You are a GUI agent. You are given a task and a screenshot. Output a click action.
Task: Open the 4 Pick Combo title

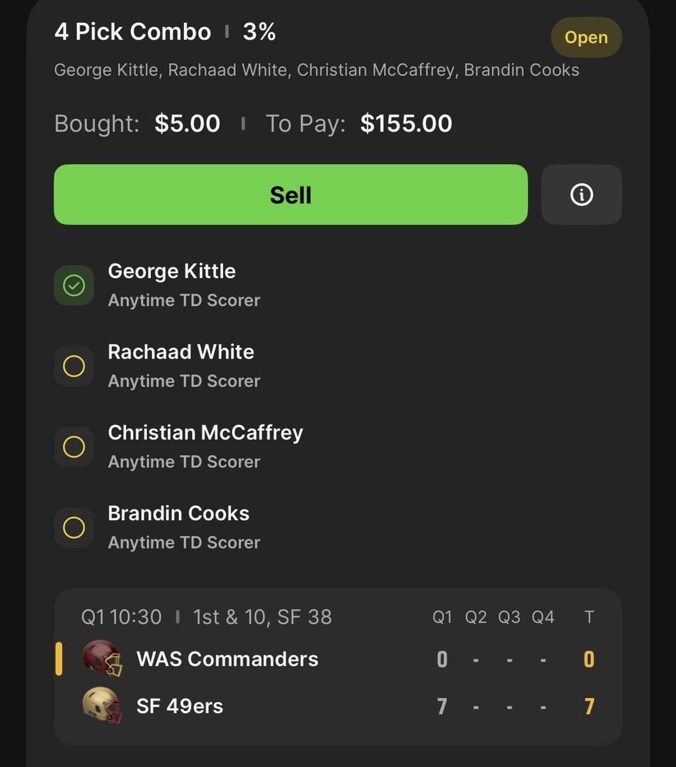pyautogui.click(x=133, y=32)
